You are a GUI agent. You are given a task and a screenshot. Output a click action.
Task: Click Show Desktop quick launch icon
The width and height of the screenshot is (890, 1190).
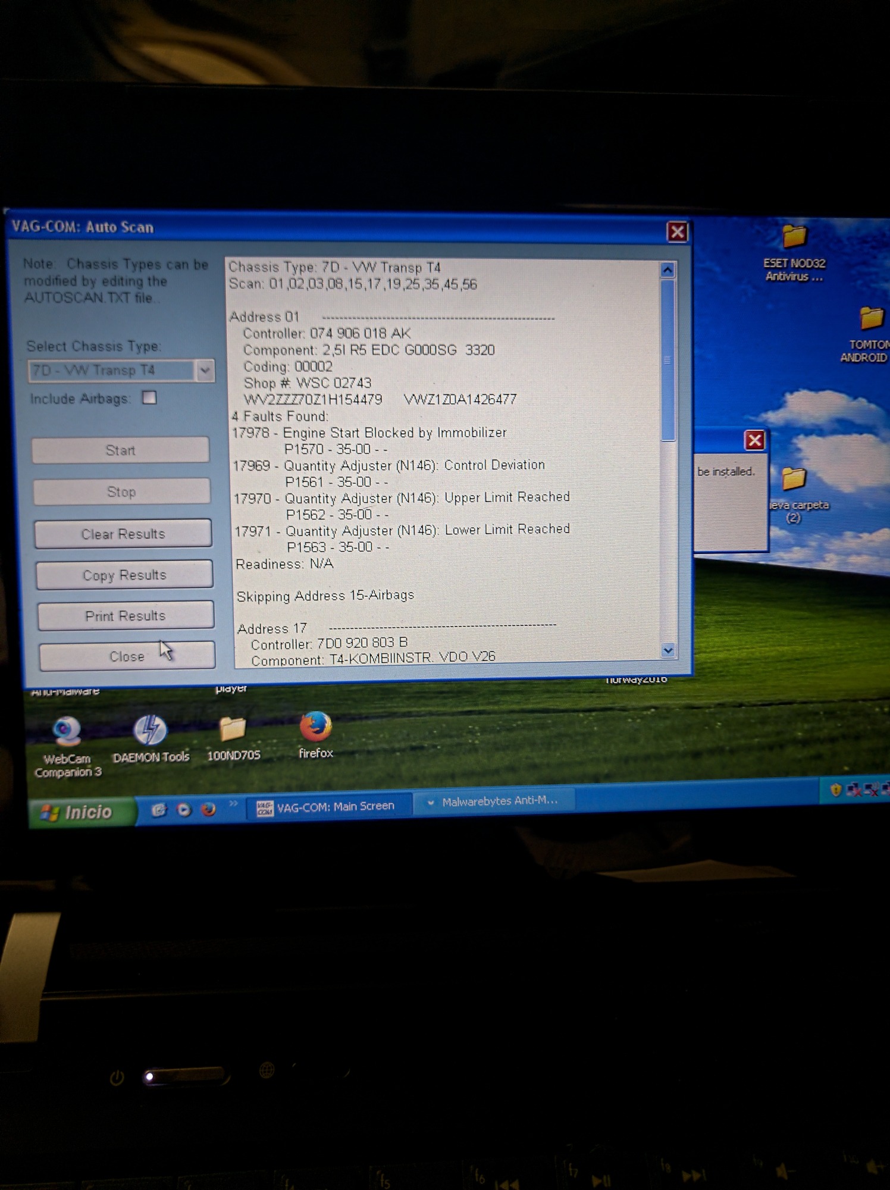click(x=158, y=810)
